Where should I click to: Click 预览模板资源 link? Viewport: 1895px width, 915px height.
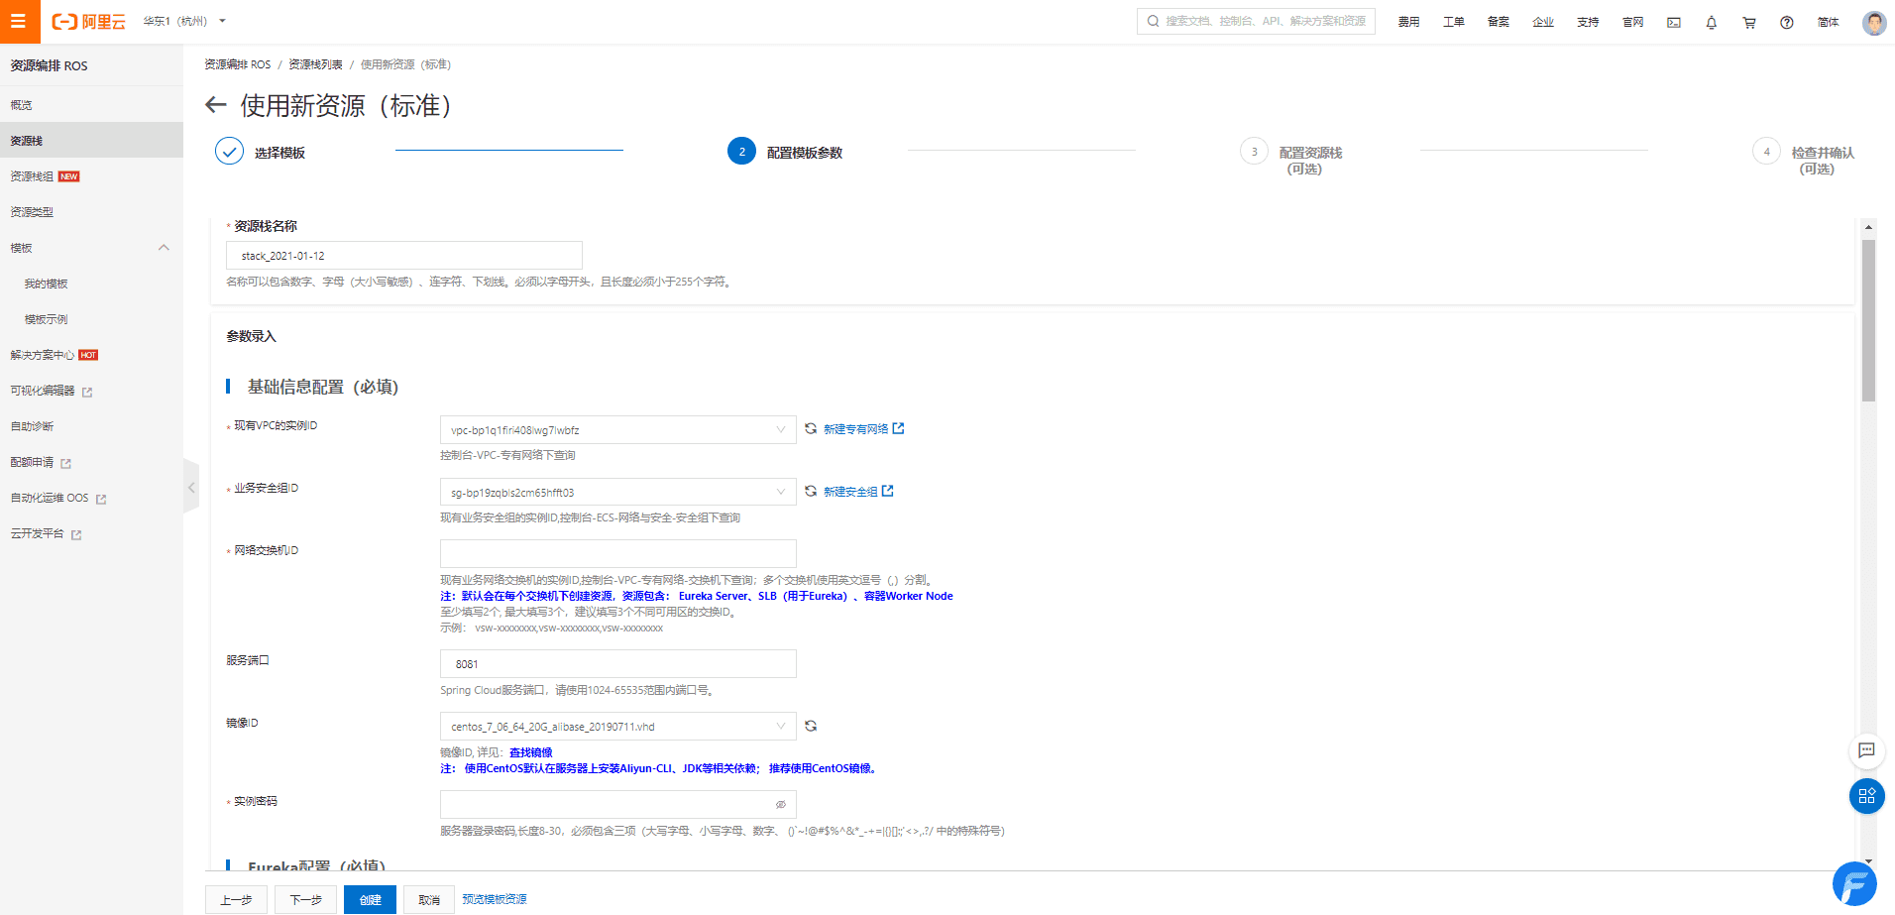coord(495,899)
